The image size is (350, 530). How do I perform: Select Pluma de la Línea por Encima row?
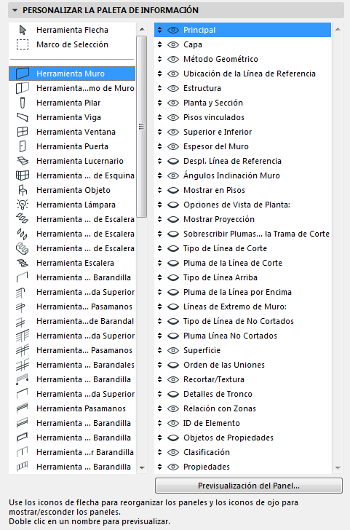tap(242, 292)
